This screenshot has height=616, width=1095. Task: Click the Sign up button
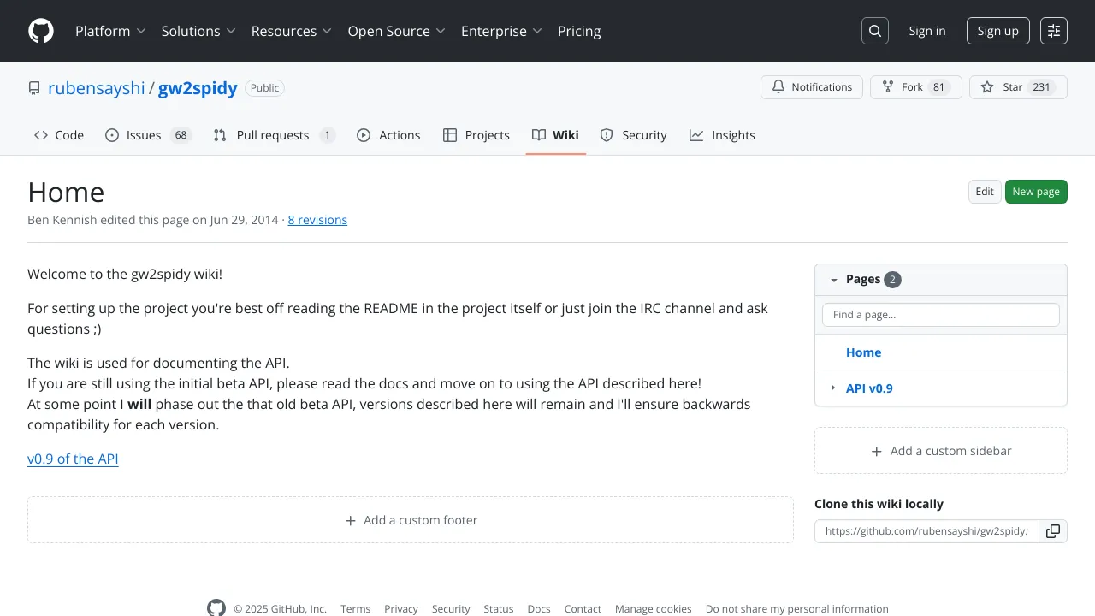coord(998,31)
